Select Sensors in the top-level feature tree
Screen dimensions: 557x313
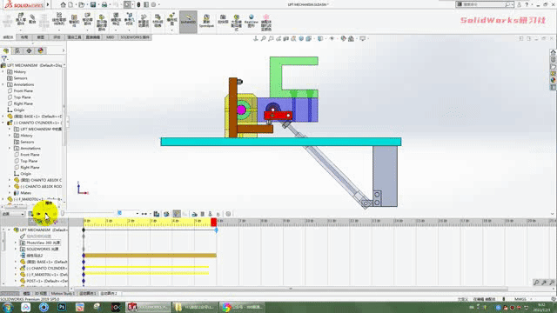click(x=20, y=78)
